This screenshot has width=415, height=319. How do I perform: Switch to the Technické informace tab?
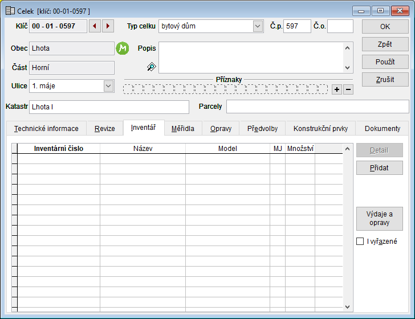[x=46, y=129]
